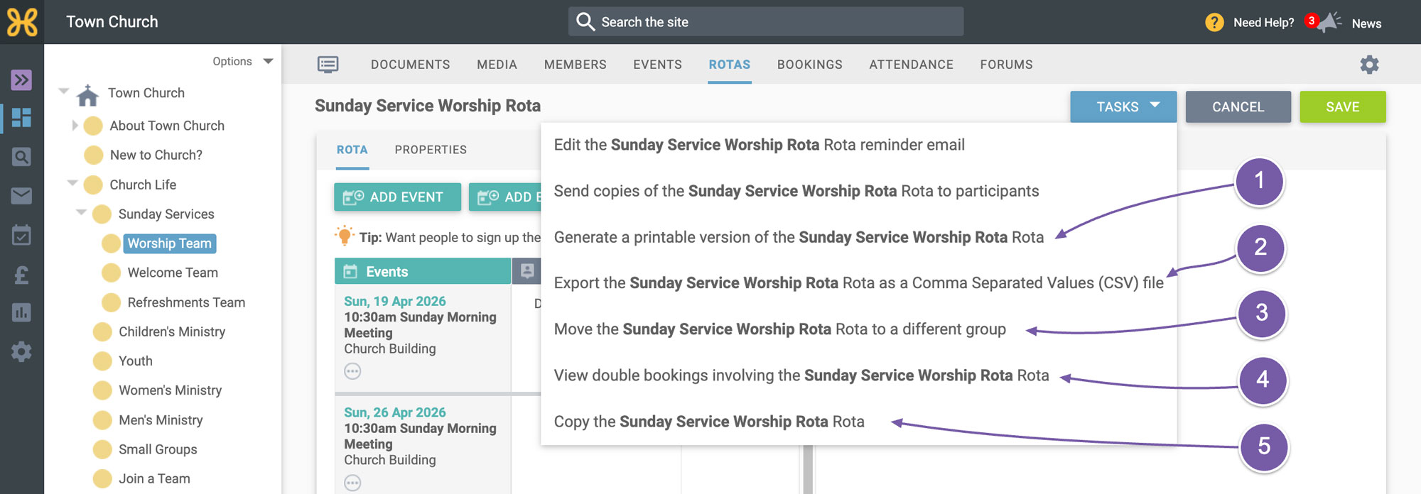Click the lightbulb tip icon

(x=345, y=236)
